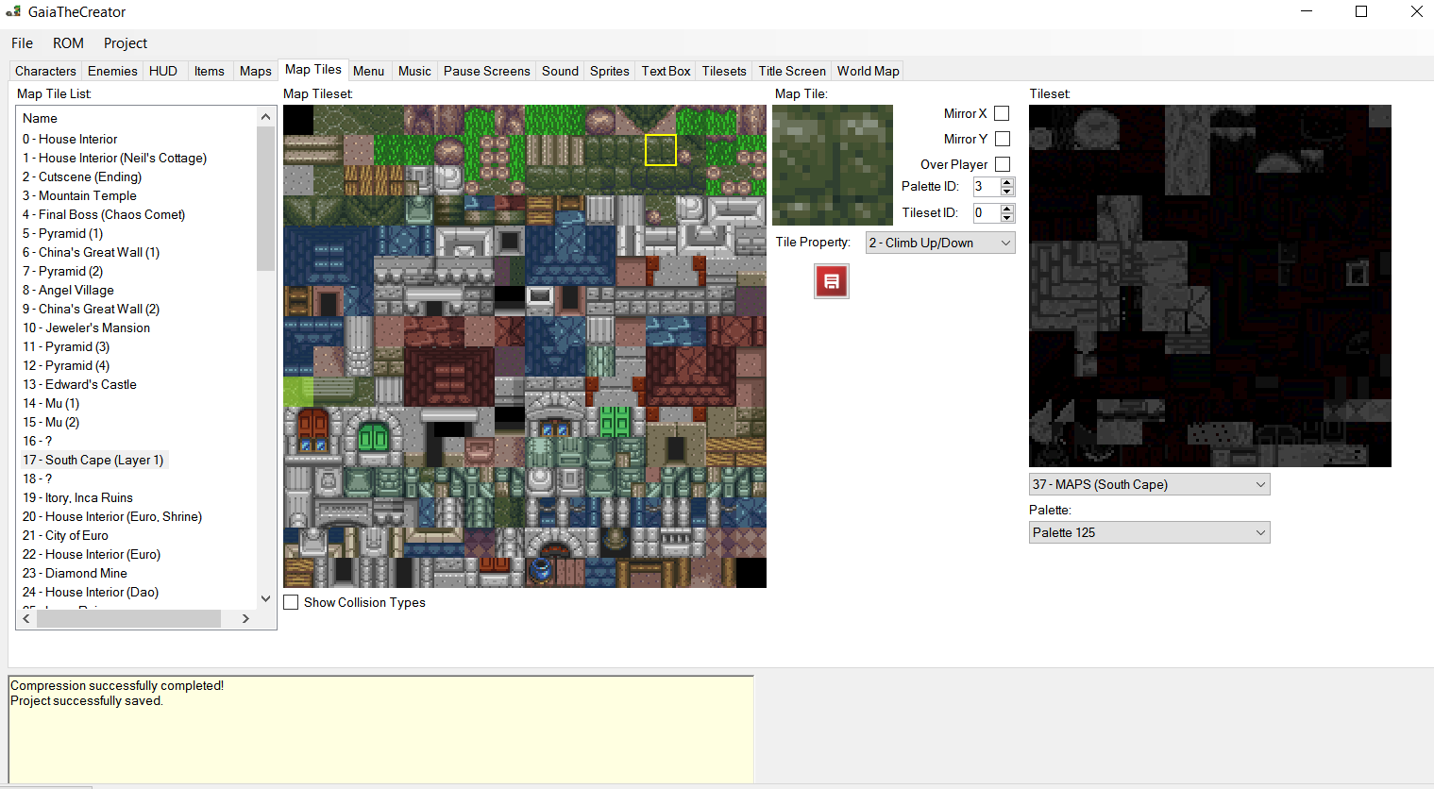Click the GaiaTheCreator title bar icon
The height and width of the screenshot is (789, 1434).
pos(13,11)
